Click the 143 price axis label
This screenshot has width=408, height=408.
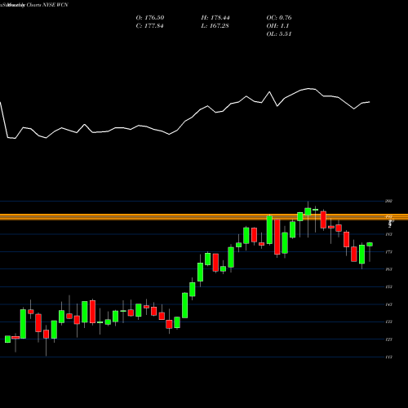tap(389, 304)
